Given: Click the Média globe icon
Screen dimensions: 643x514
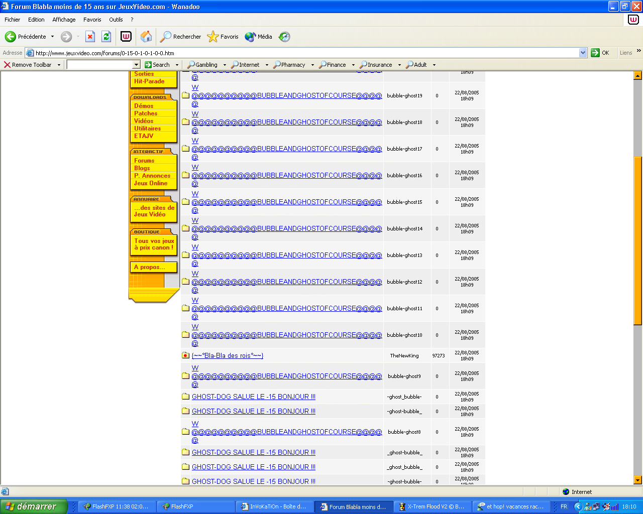Looking at the screenshot, I should coord(250,37).
